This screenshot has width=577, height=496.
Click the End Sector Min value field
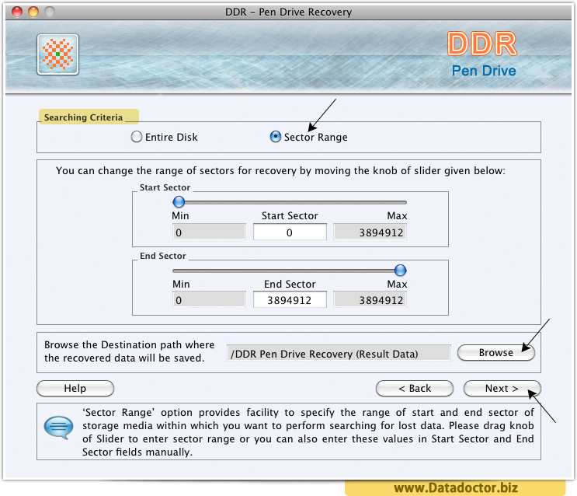click(209, 300)
